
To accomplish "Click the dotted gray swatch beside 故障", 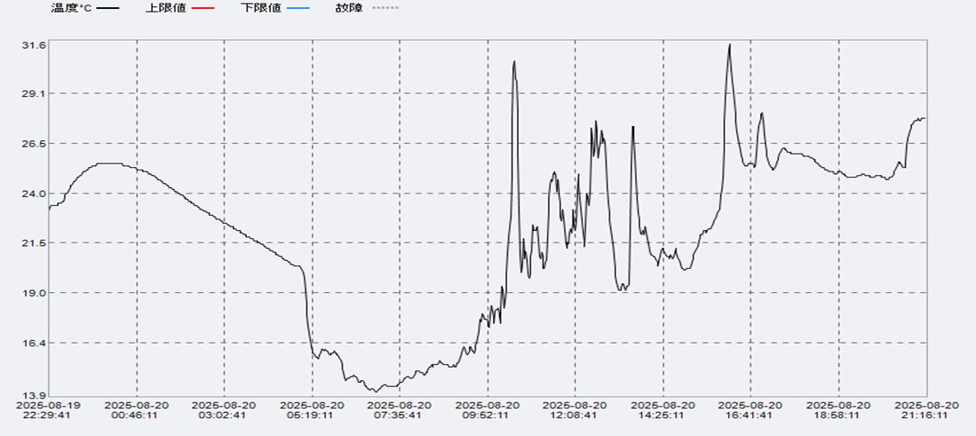I will [x=386, y=9].
